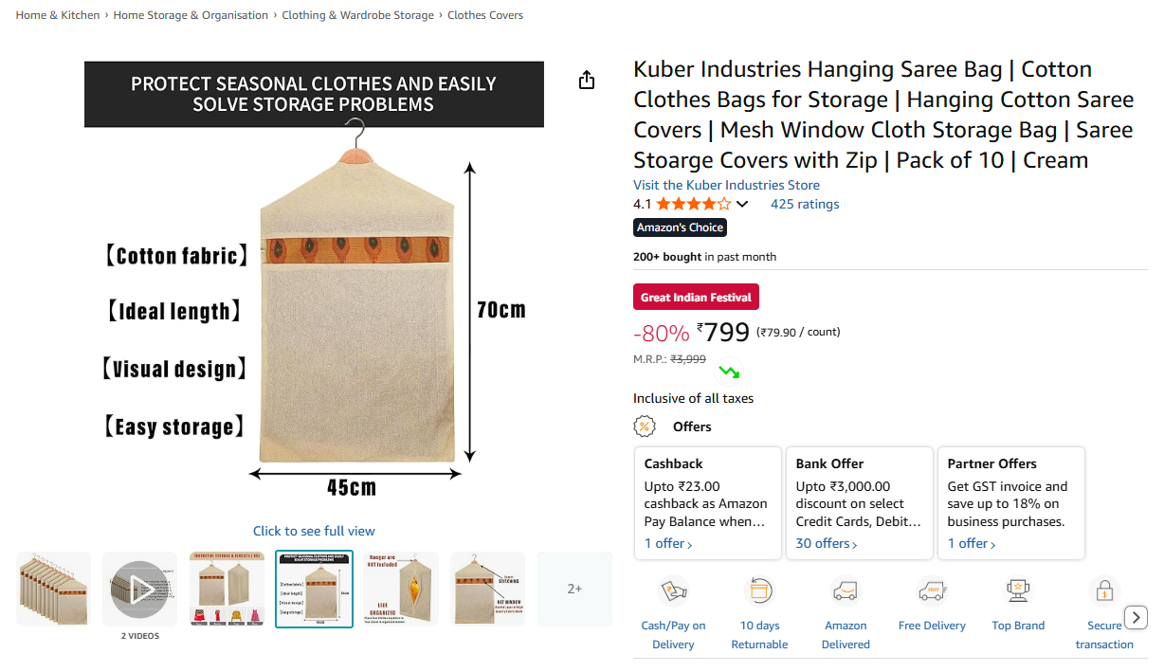Open the 2+ extra images thumbnail

(x=573, y=588)
